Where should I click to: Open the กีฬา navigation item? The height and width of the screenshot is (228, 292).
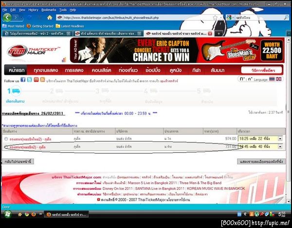196,70
